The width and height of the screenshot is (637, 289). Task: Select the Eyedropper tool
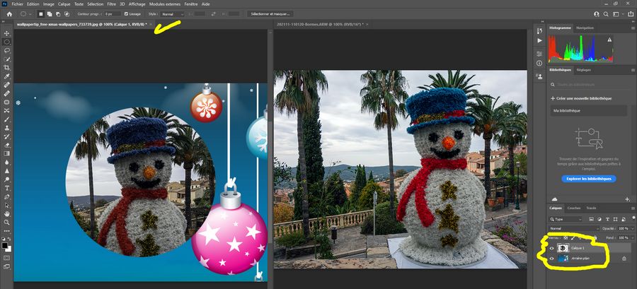(x=7, y=76)
